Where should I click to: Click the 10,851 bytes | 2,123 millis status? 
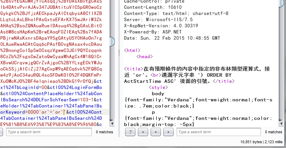point(261,142)
